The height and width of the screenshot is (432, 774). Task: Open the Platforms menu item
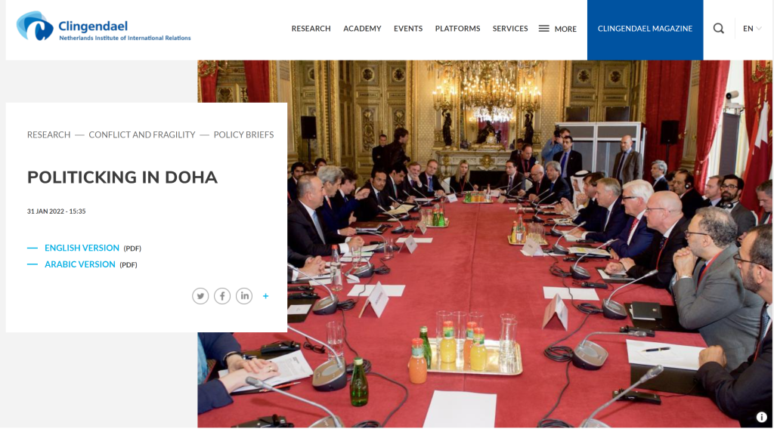pos(457,29)
